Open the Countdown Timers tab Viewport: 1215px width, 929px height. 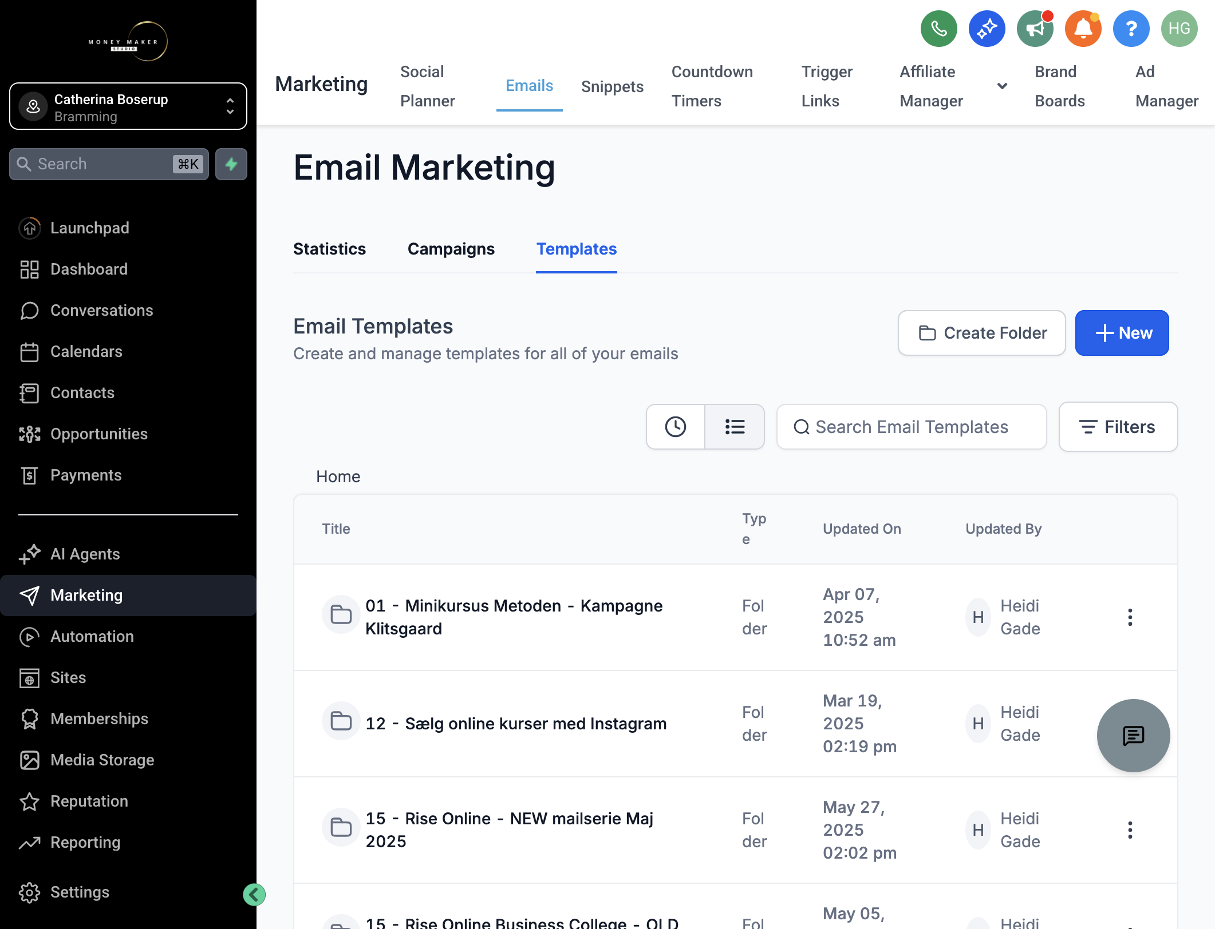[712, 86]
